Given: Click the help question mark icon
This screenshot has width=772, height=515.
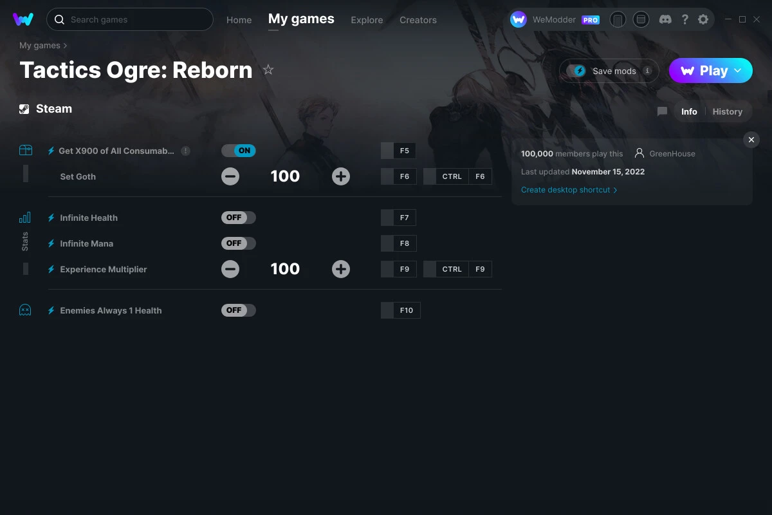Looking at the screenshot, I should pyautogui.click(x=685, y=19).
